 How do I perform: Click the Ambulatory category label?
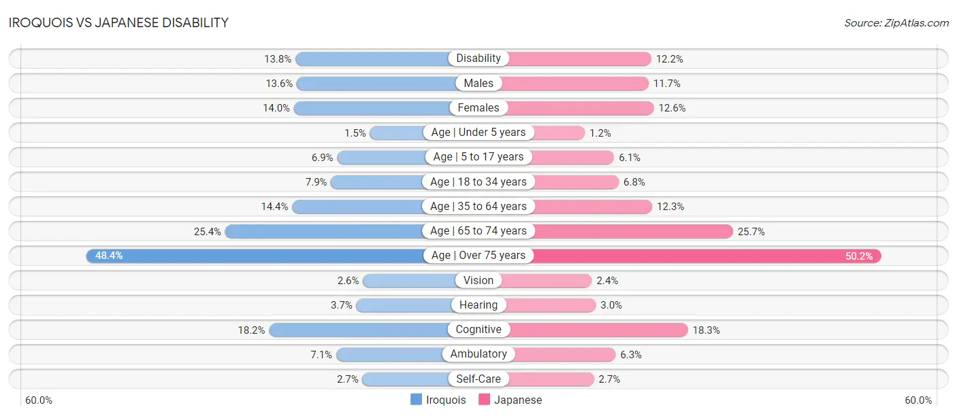(x=478, y=354)
